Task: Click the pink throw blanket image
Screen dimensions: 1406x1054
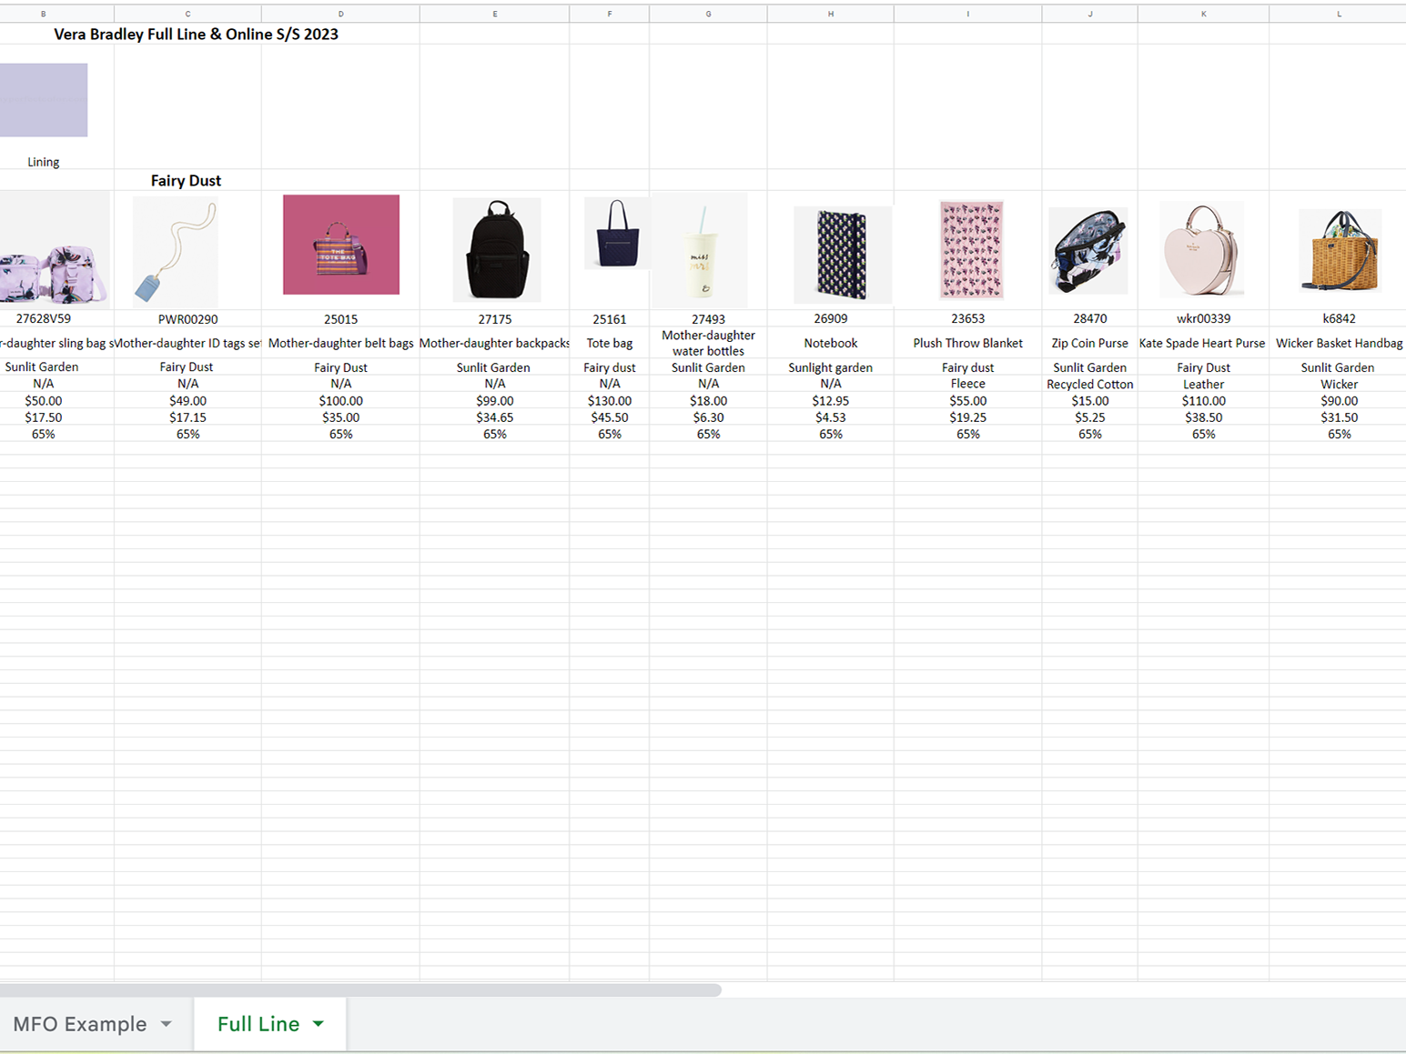Action: coord(971,250)
